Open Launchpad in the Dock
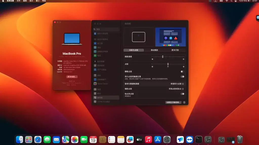The width and height of the screenshot is (259, 145). (x=29, y=139)
